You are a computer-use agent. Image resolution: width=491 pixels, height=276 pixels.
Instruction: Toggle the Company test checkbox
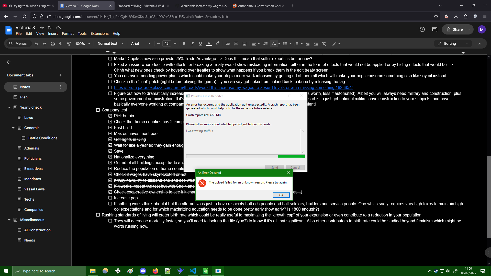[x=98, y=110]
